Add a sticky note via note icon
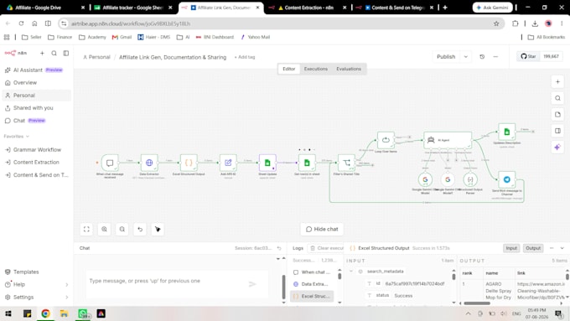Screen dimensions: 570x321 [x=557, y=115]
